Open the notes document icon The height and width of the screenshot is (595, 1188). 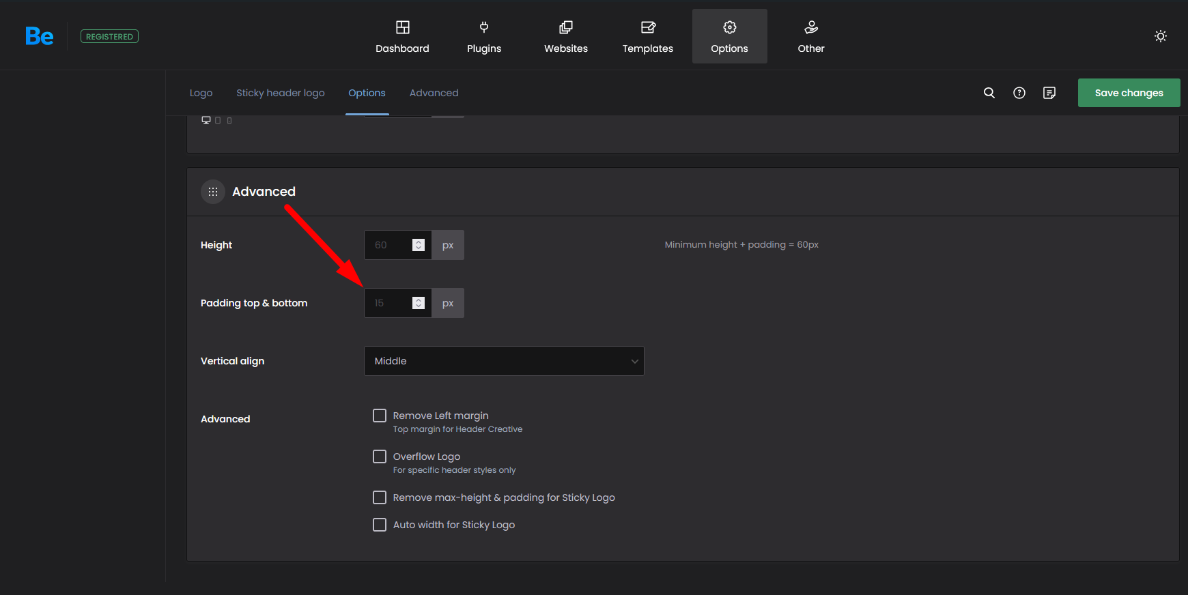[x=1049, y=93]
